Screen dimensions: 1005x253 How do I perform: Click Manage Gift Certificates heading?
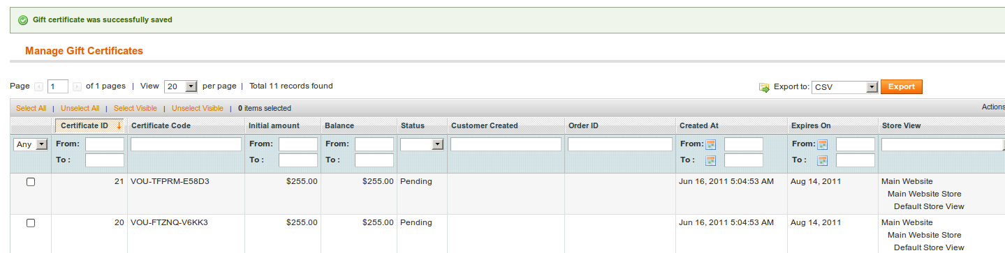pyautogui.click(x=84, y=51)
